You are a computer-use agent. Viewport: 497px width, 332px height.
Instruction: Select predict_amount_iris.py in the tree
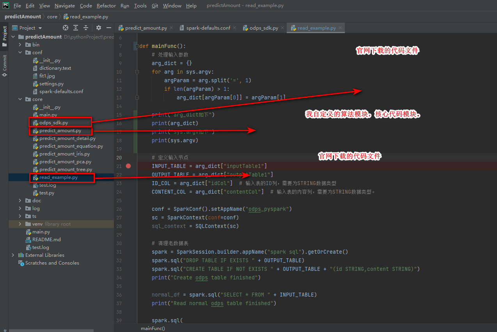(x=64, y=154)
